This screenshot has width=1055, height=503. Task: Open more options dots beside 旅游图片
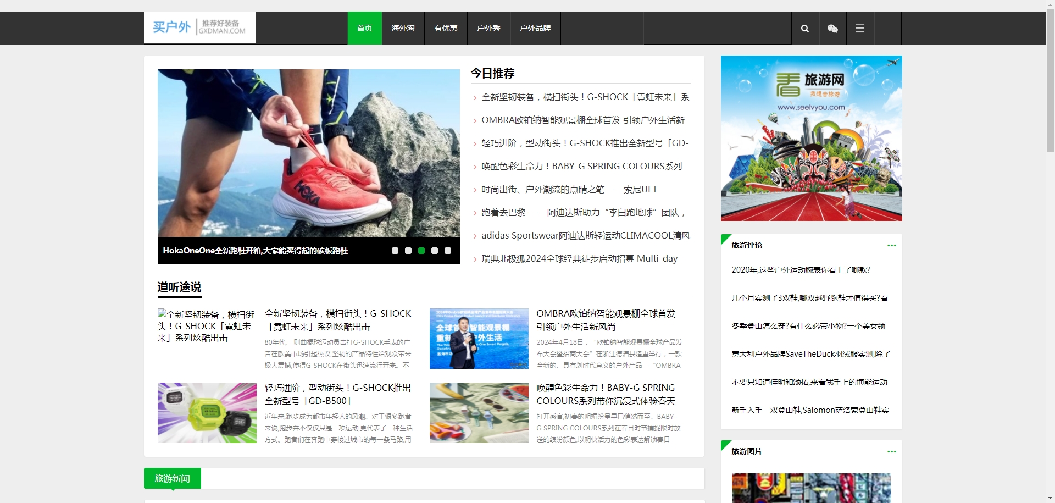(x=891, y=451)
